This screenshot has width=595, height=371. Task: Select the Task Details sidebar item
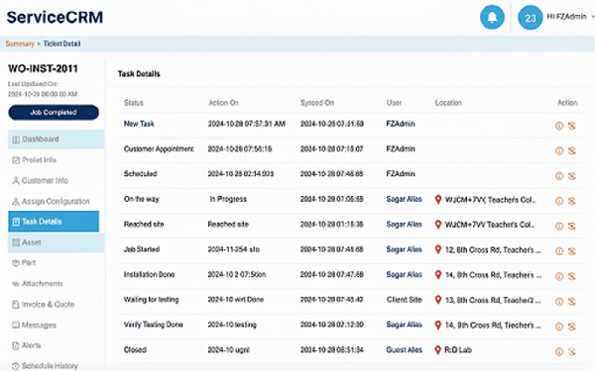[x=54, y=222]
